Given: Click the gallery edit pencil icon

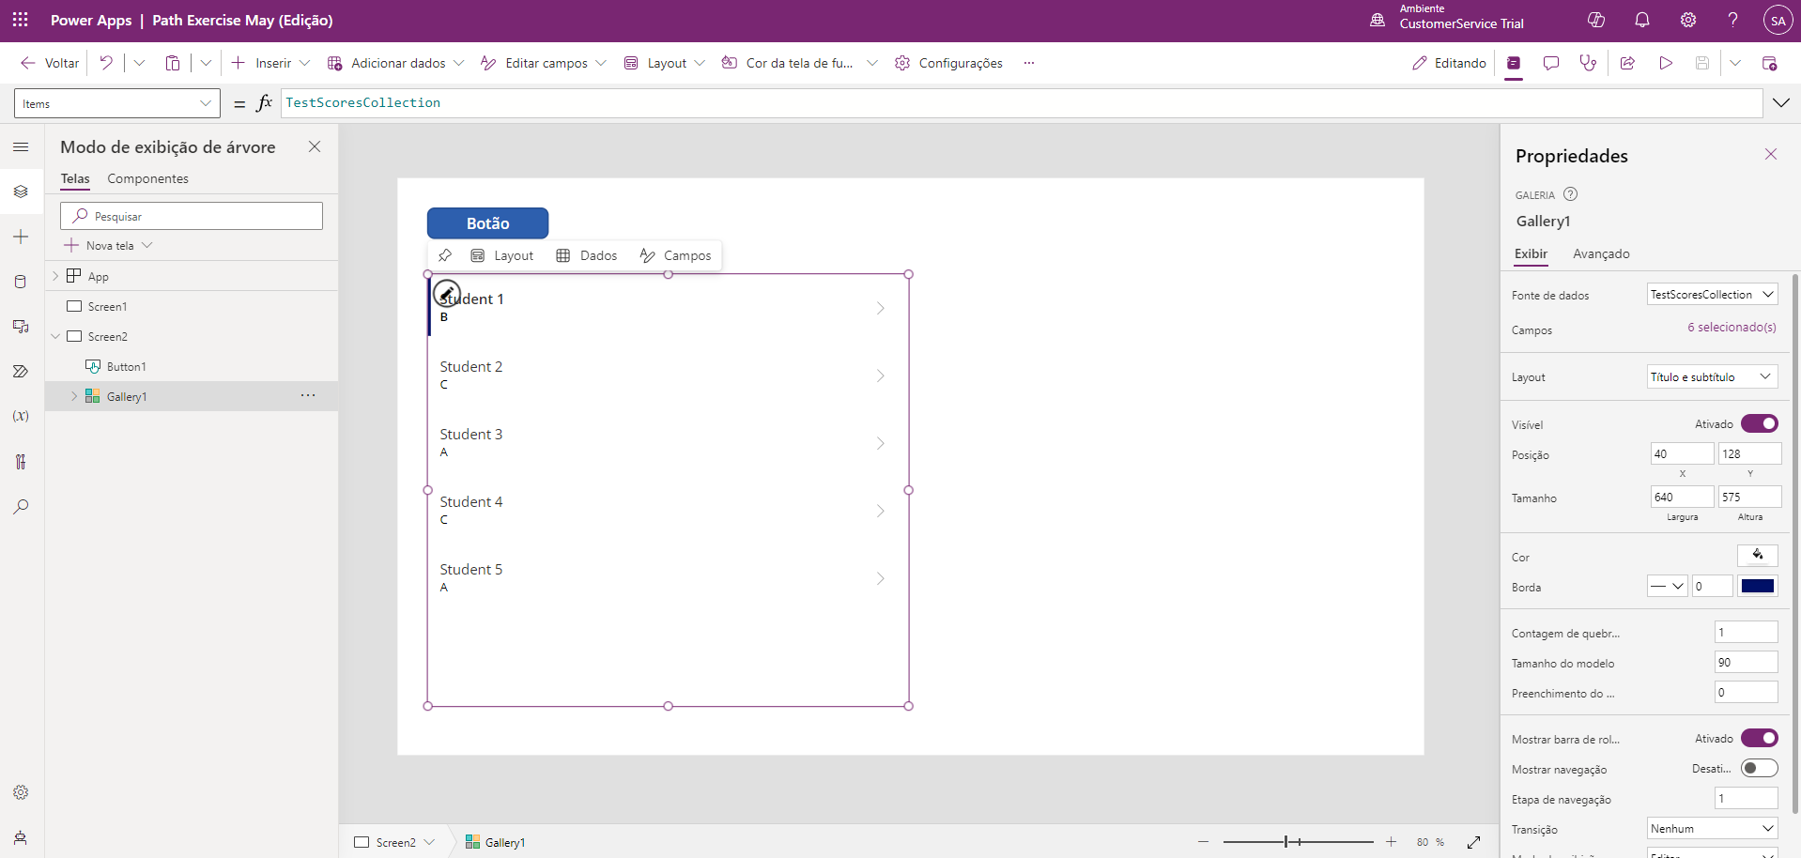Looking at the screenshot, I should (x=447, y=294).
